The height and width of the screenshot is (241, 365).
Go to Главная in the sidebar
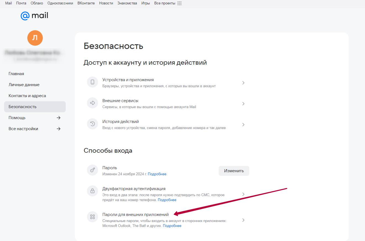click(x=16, y=74)
